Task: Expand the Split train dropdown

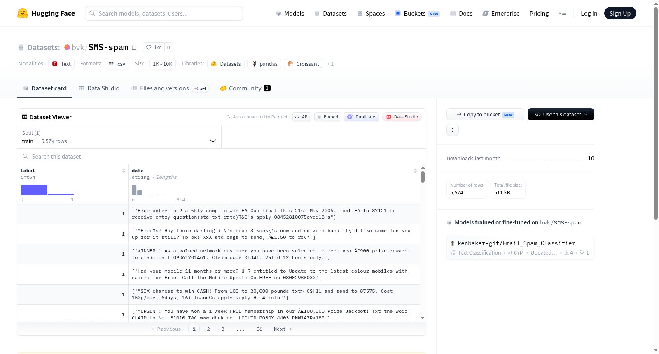Action: [119, 137]
